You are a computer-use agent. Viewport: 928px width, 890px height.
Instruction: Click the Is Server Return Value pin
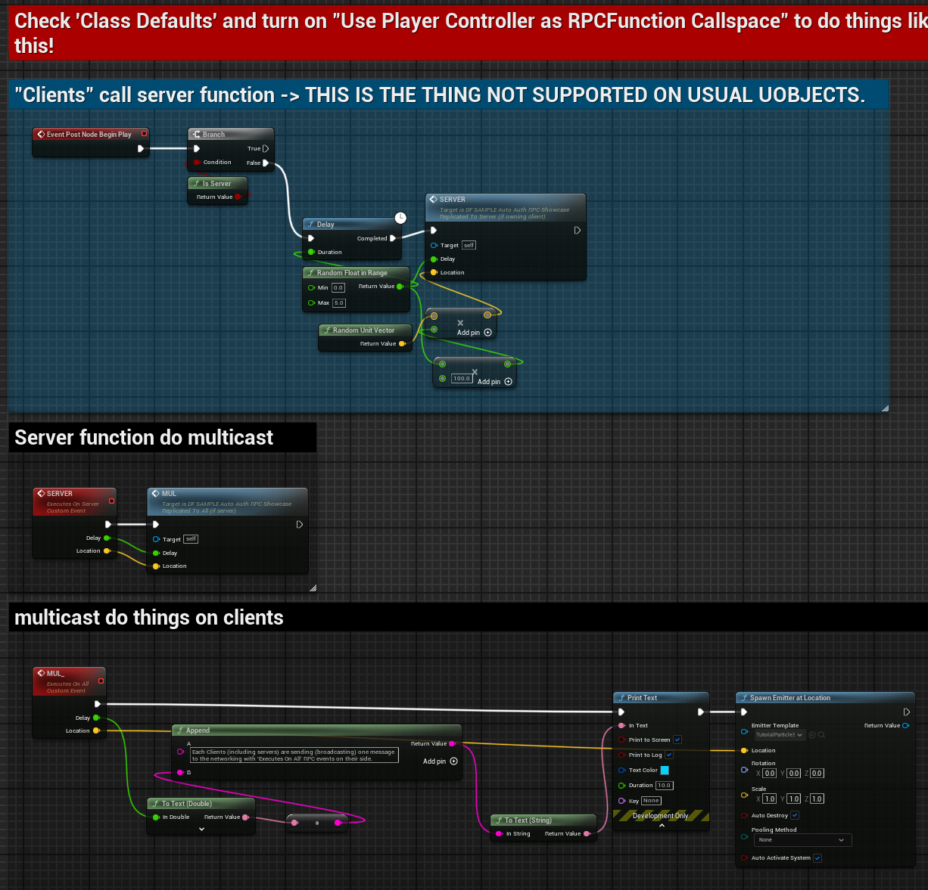coord(238,197)
